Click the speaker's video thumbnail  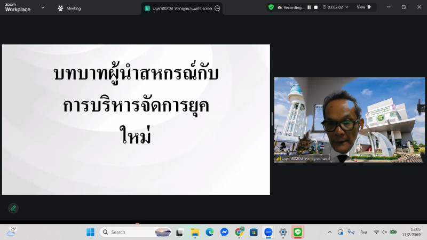[349, 119]
